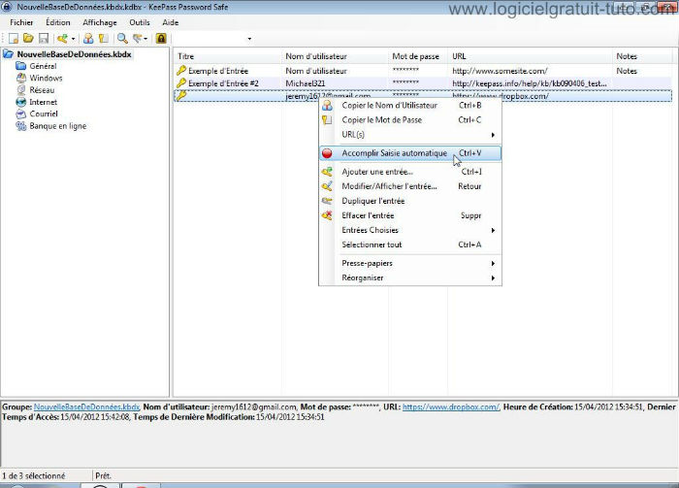The image size is (679, 488).
Task: Select the Exemple d'Entrée #2 entry
Action: 223,83
